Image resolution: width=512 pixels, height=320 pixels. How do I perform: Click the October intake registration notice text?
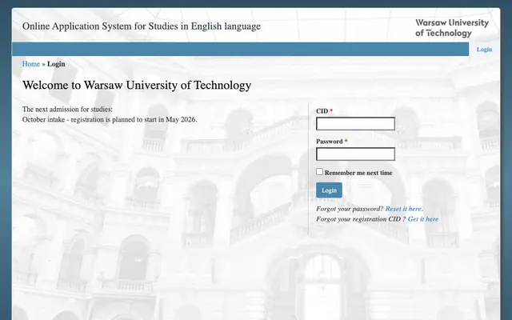110,119
